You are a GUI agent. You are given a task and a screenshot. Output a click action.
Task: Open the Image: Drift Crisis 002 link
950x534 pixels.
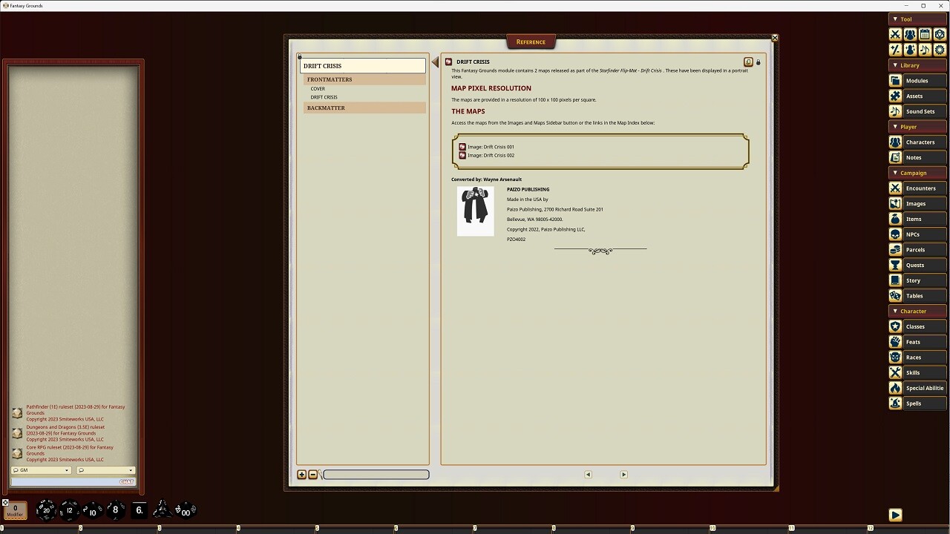pyautogui.click(x=490, y=155)
